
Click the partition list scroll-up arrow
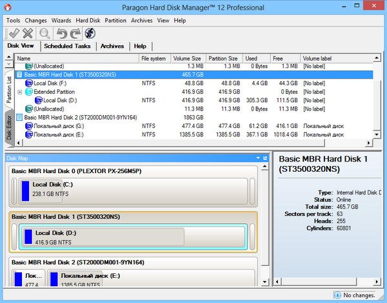[x=377, y=58]
